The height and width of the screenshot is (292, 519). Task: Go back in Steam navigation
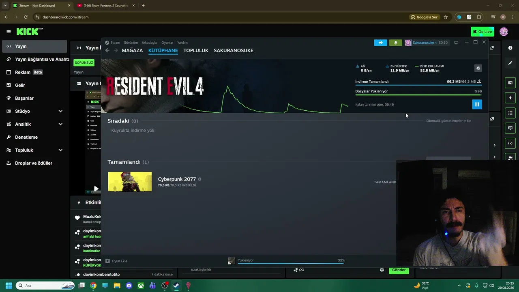point(107,50)
